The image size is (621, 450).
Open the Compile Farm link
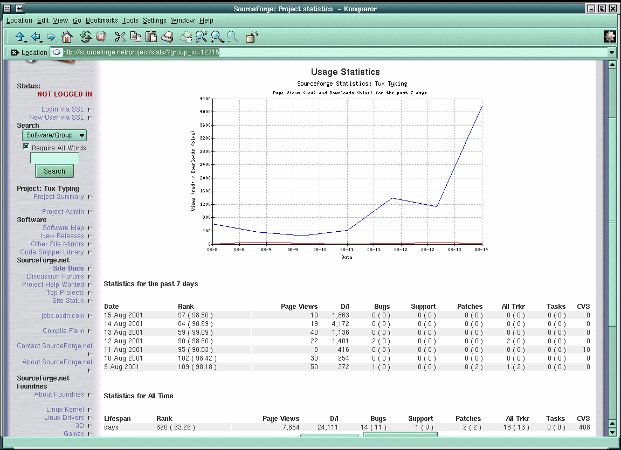click(64, 331)
